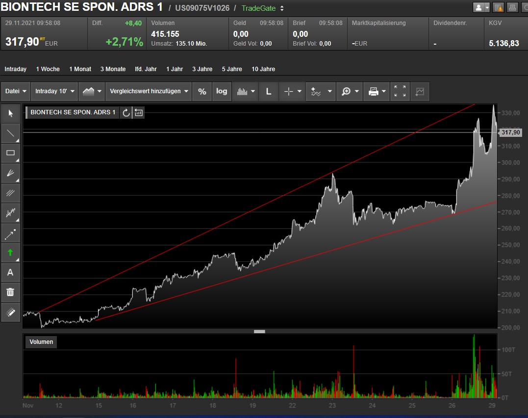Screen dimensions: 528x418
Task: Toggle the L last price line button
Action: 268,91
